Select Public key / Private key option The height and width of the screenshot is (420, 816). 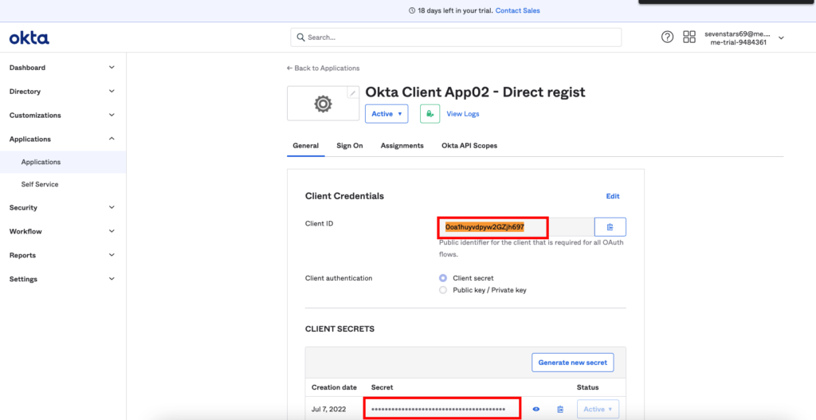443,290
